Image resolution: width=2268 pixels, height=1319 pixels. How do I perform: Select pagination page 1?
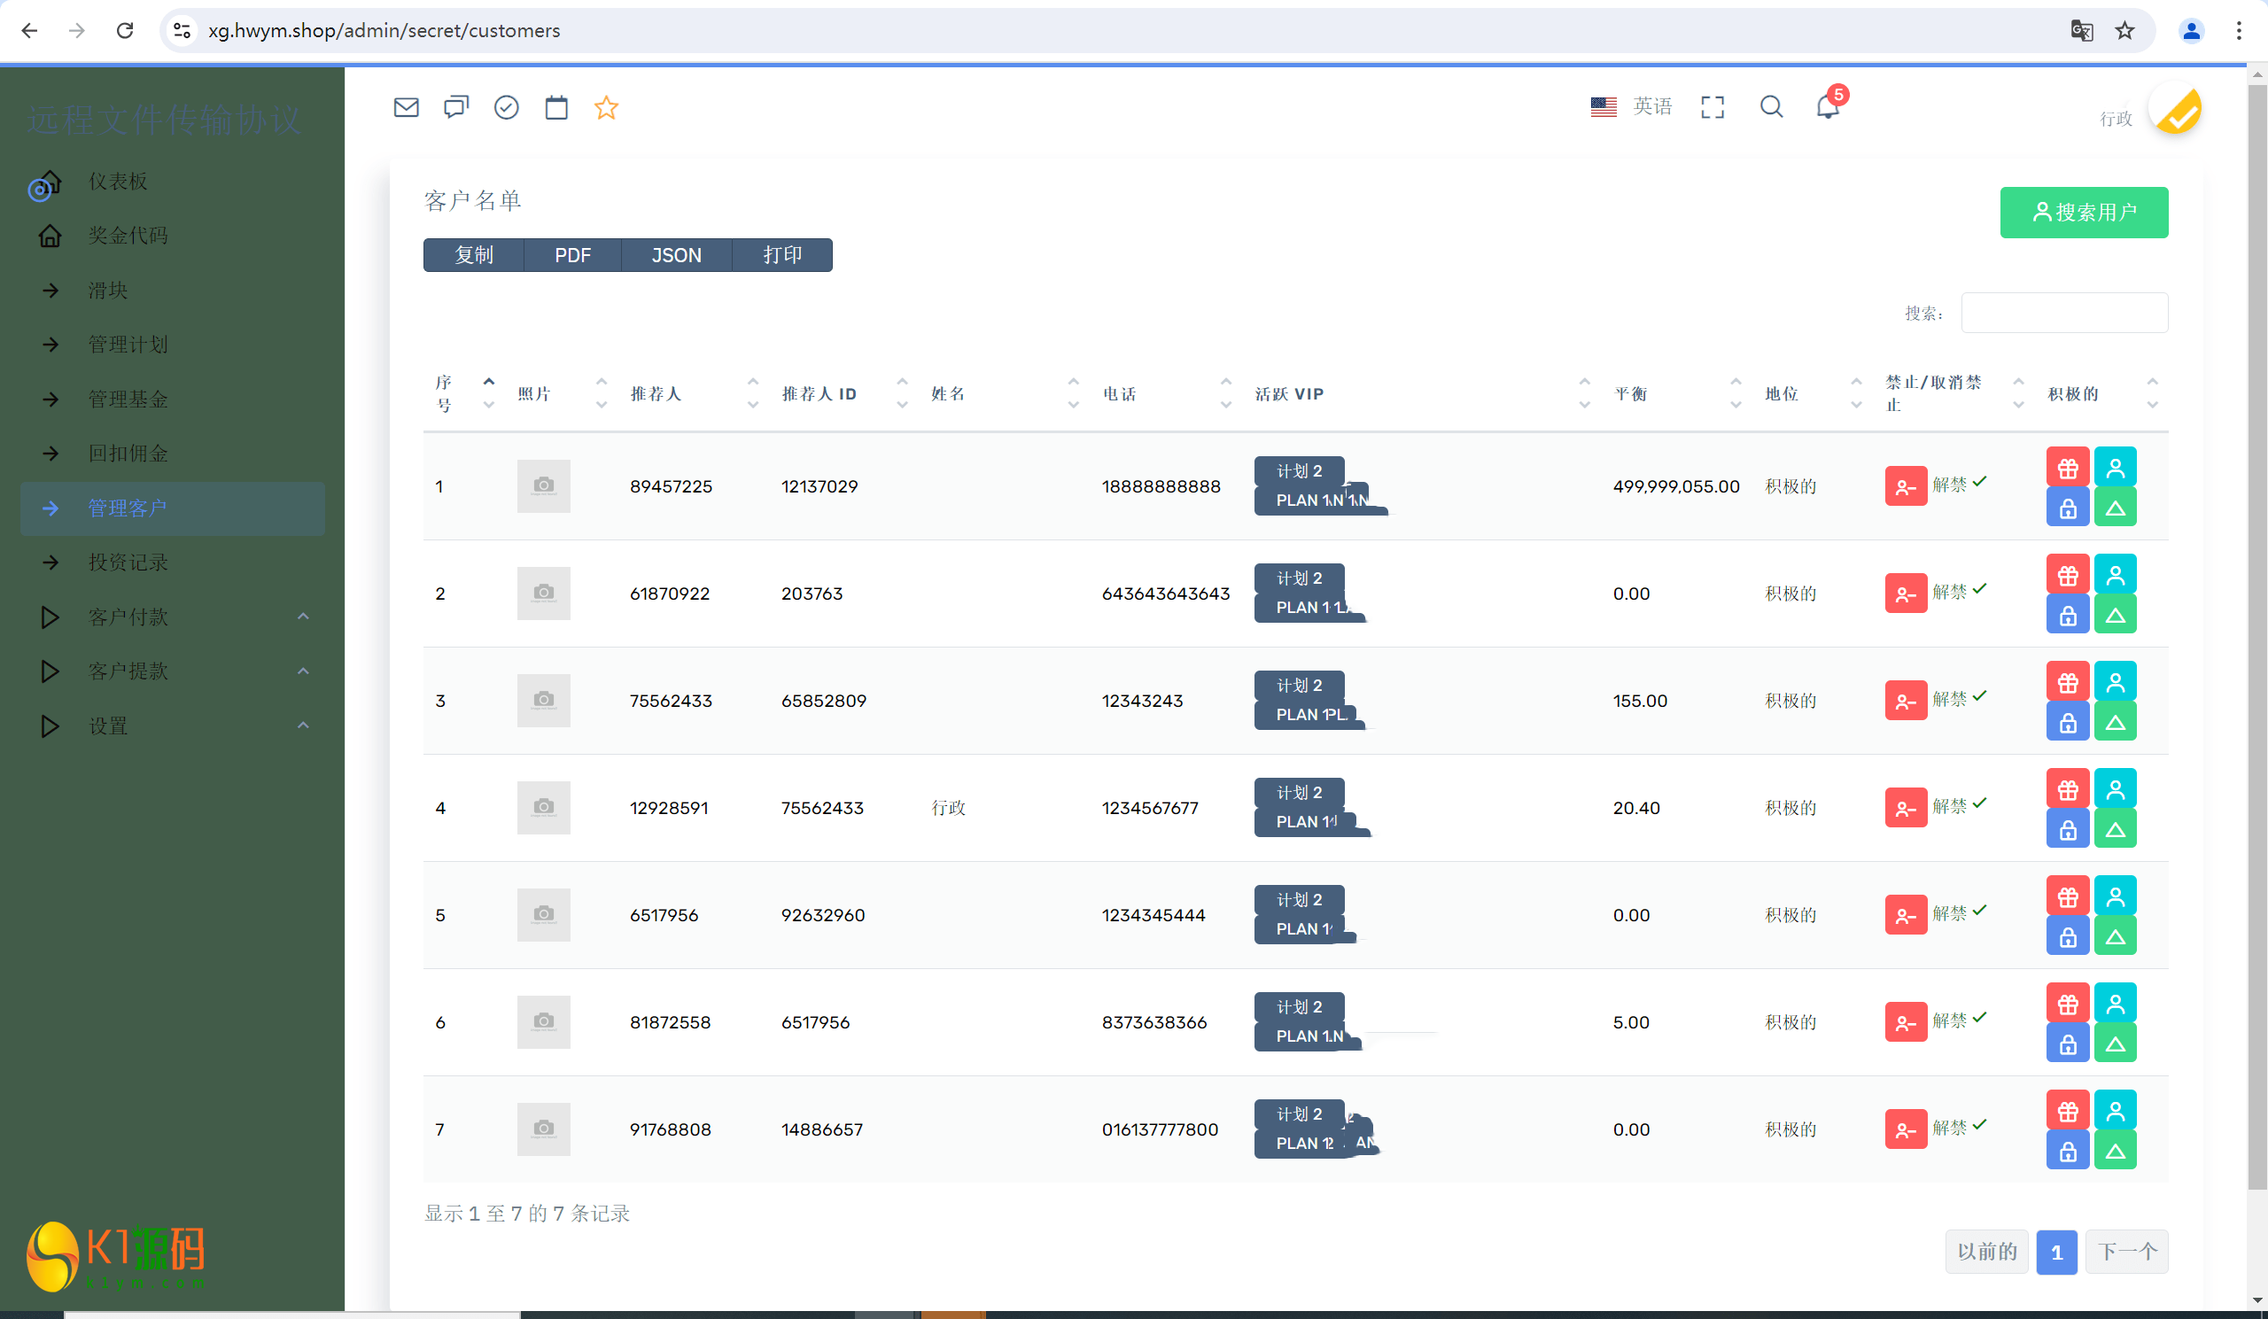point(2056,1252)
